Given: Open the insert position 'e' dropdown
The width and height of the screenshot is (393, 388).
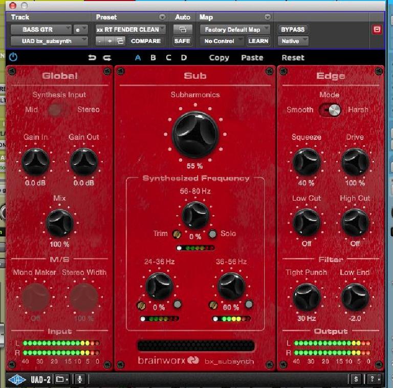Looking at the screenshot, I should [x=80, y=30].
